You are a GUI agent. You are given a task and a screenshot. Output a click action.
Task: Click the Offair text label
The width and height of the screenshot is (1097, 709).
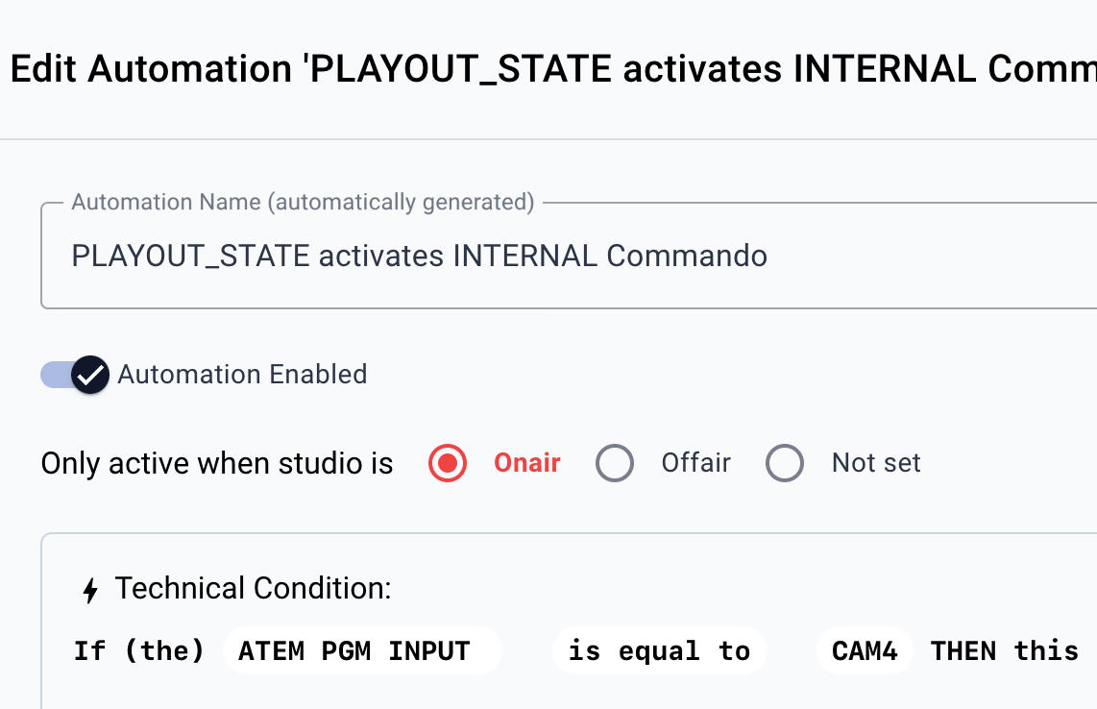point(696,463)
